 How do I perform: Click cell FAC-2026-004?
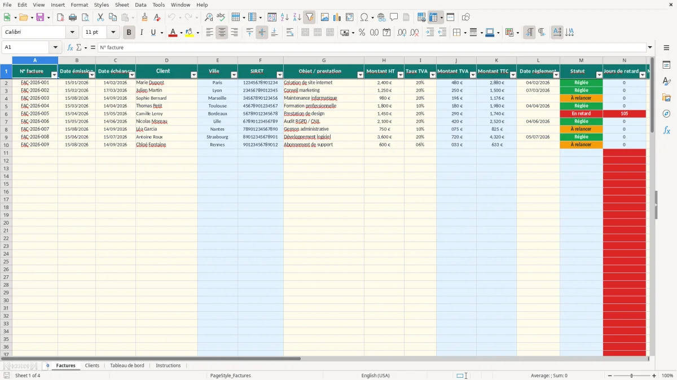point(35,106)
